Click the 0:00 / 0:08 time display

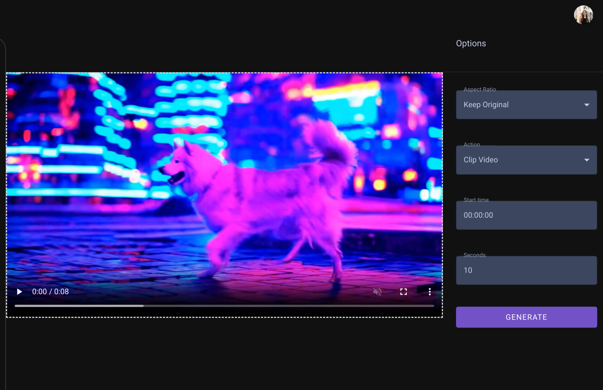(51, 292)
